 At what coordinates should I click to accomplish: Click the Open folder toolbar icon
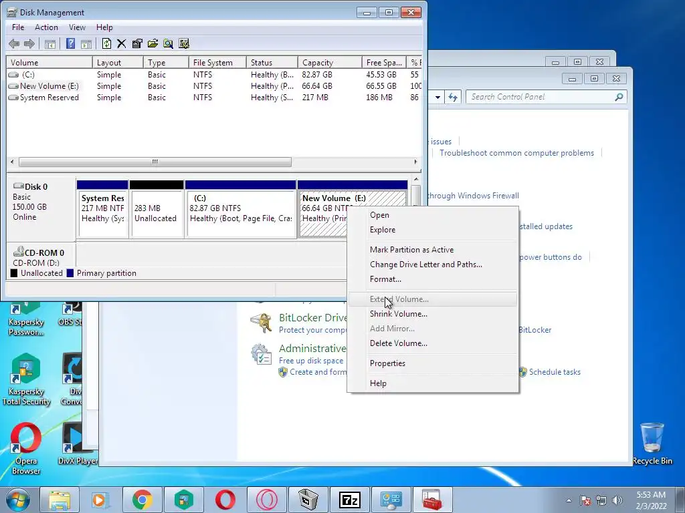pos(153,43)
